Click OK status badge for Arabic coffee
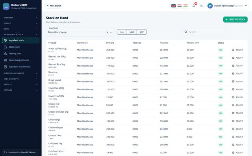 pyautogui.click(x=220, y=50)
